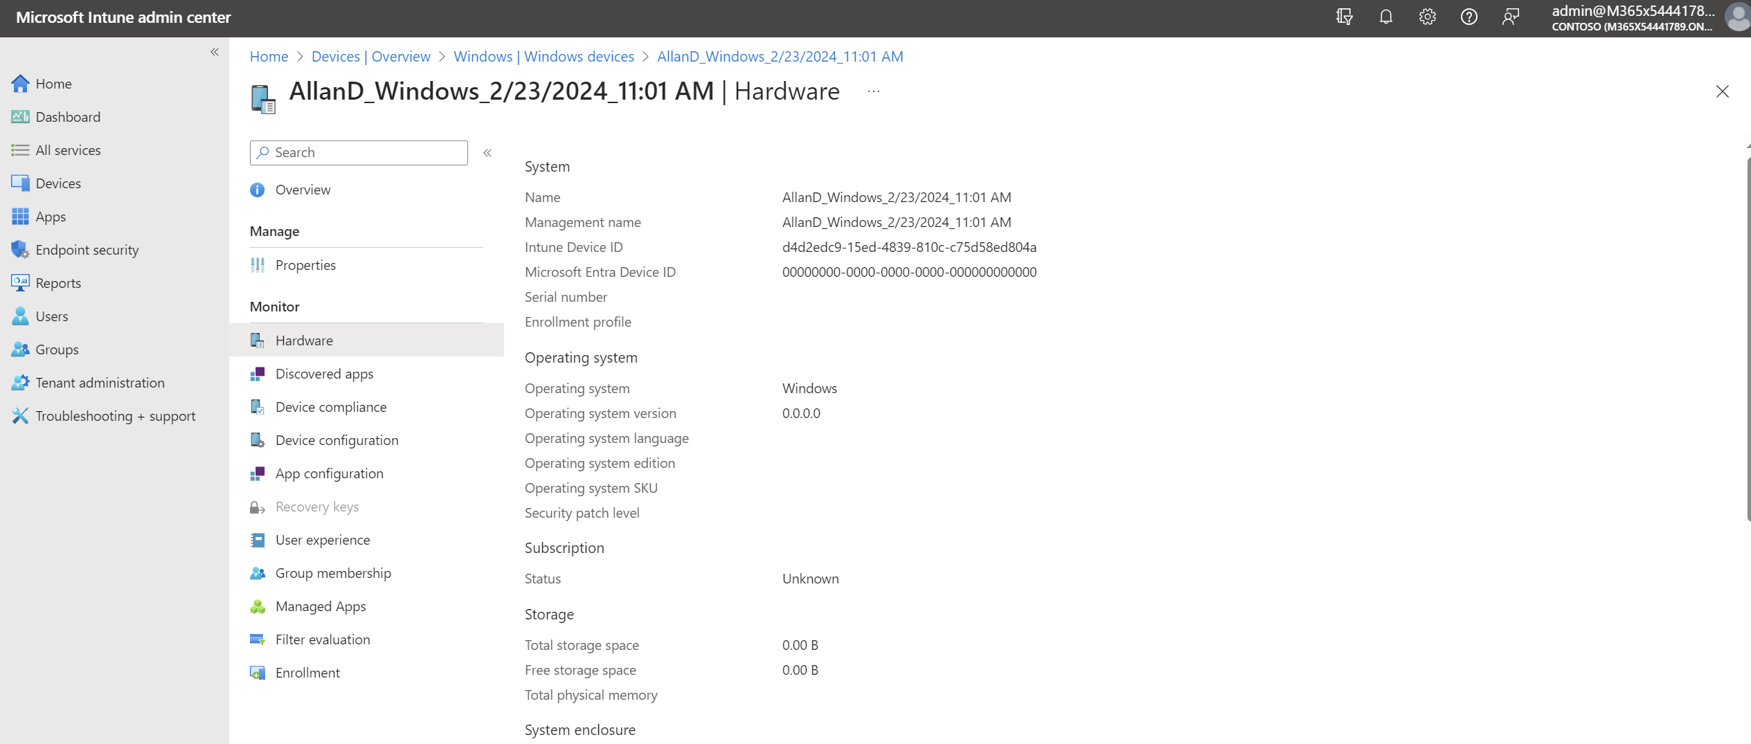
Task: Click the Device compliance icon
Action: tap(258, 407)
